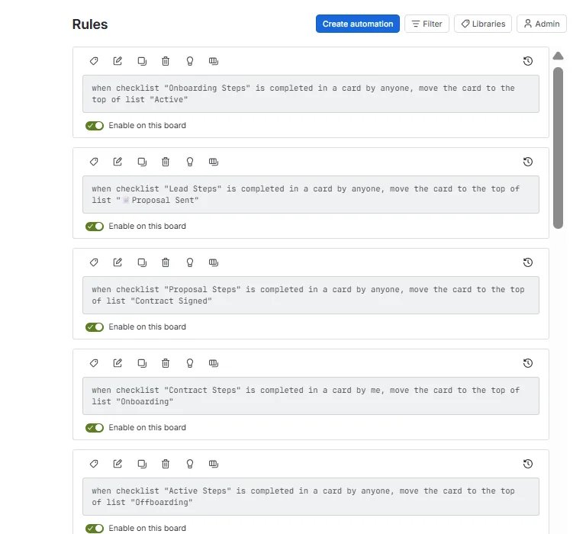Enable Proposal Steps rule on other boards

(214, 262)
